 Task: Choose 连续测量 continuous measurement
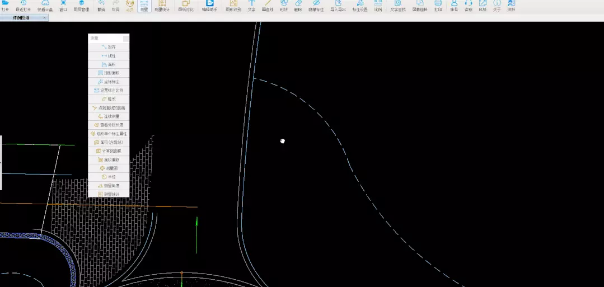click(x=109, y=116)
